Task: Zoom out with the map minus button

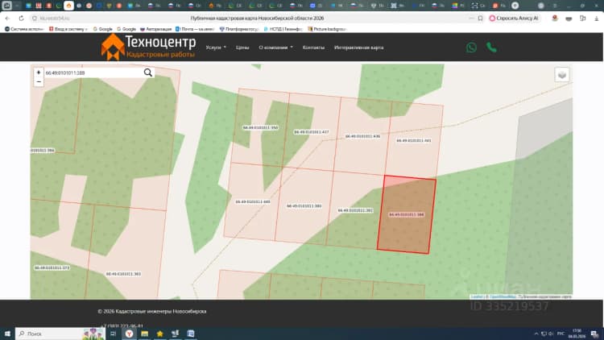Action: (x=39, y=81)
